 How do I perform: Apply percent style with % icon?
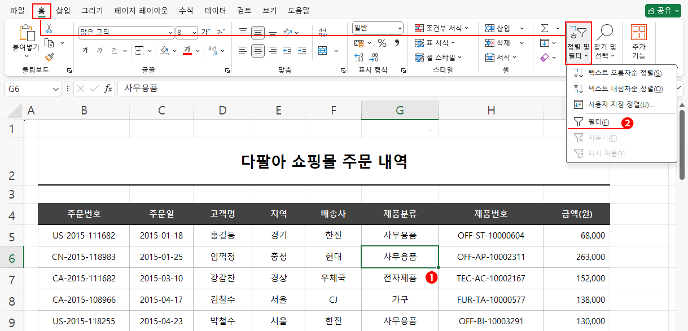click(x=382, y=43)
